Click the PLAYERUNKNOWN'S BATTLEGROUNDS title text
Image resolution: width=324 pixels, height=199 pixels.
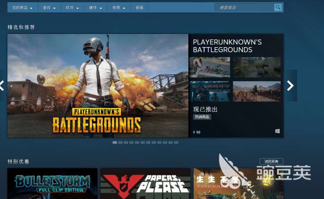point(227,46)
